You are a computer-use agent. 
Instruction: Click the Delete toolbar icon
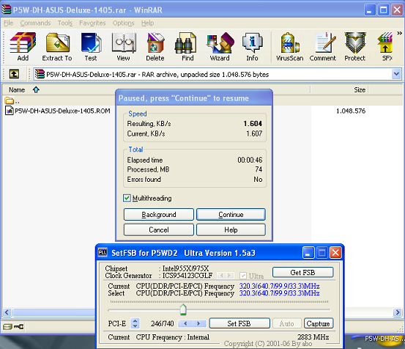[155, 46]
